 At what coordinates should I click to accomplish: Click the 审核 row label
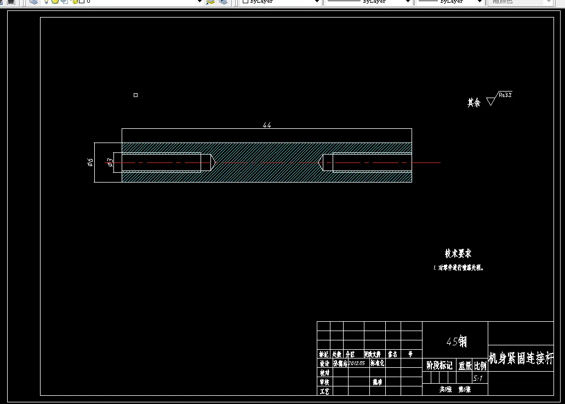coord(324,382)
